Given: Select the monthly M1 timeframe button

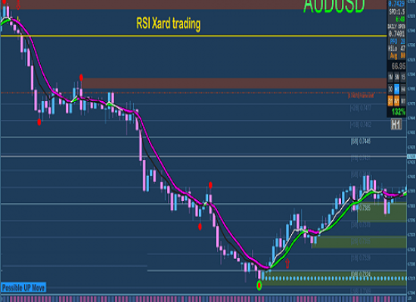Looking at the screenshot, I should [403, 101].
